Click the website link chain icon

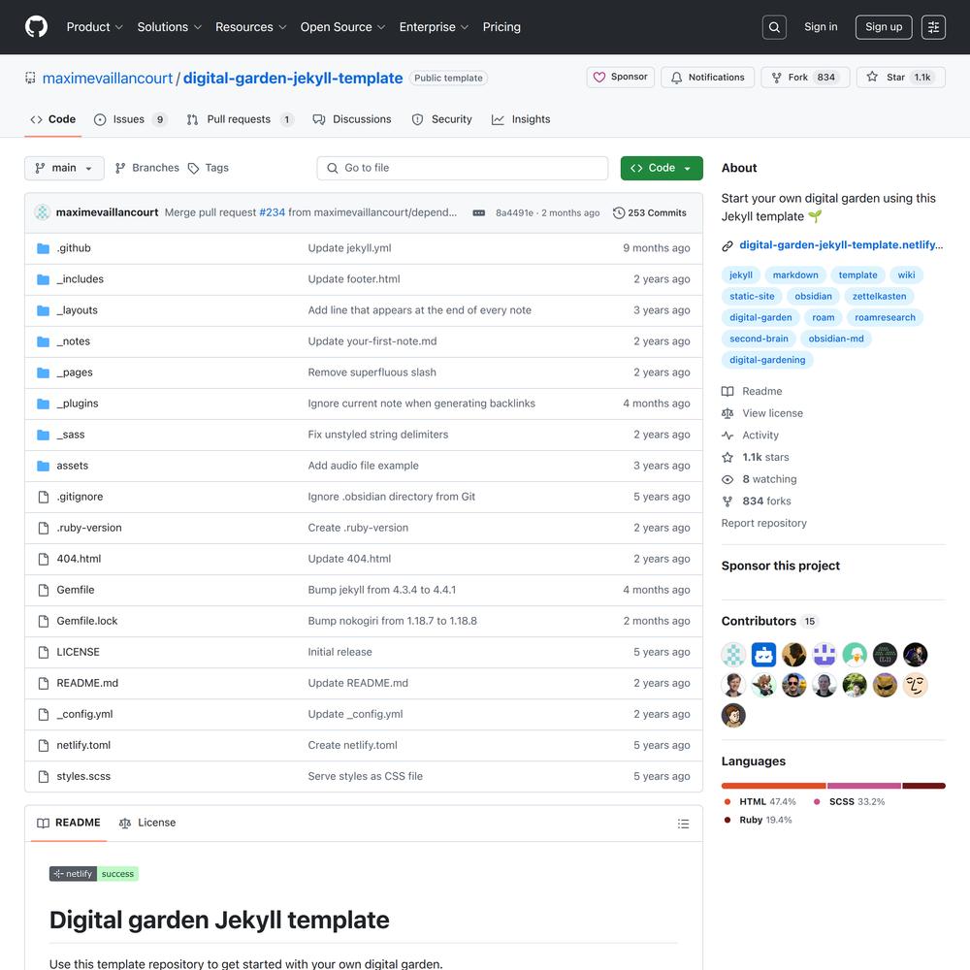point(727,245)
